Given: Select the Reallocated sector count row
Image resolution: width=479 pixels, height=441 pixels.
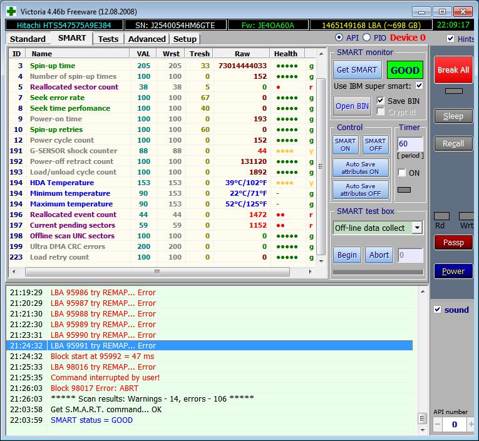Looking at the screenshot, I should (74, 87).
